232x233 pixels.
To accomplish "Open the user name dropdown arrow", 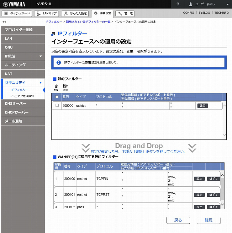I will pyautogui.click(x=228, y=4).
